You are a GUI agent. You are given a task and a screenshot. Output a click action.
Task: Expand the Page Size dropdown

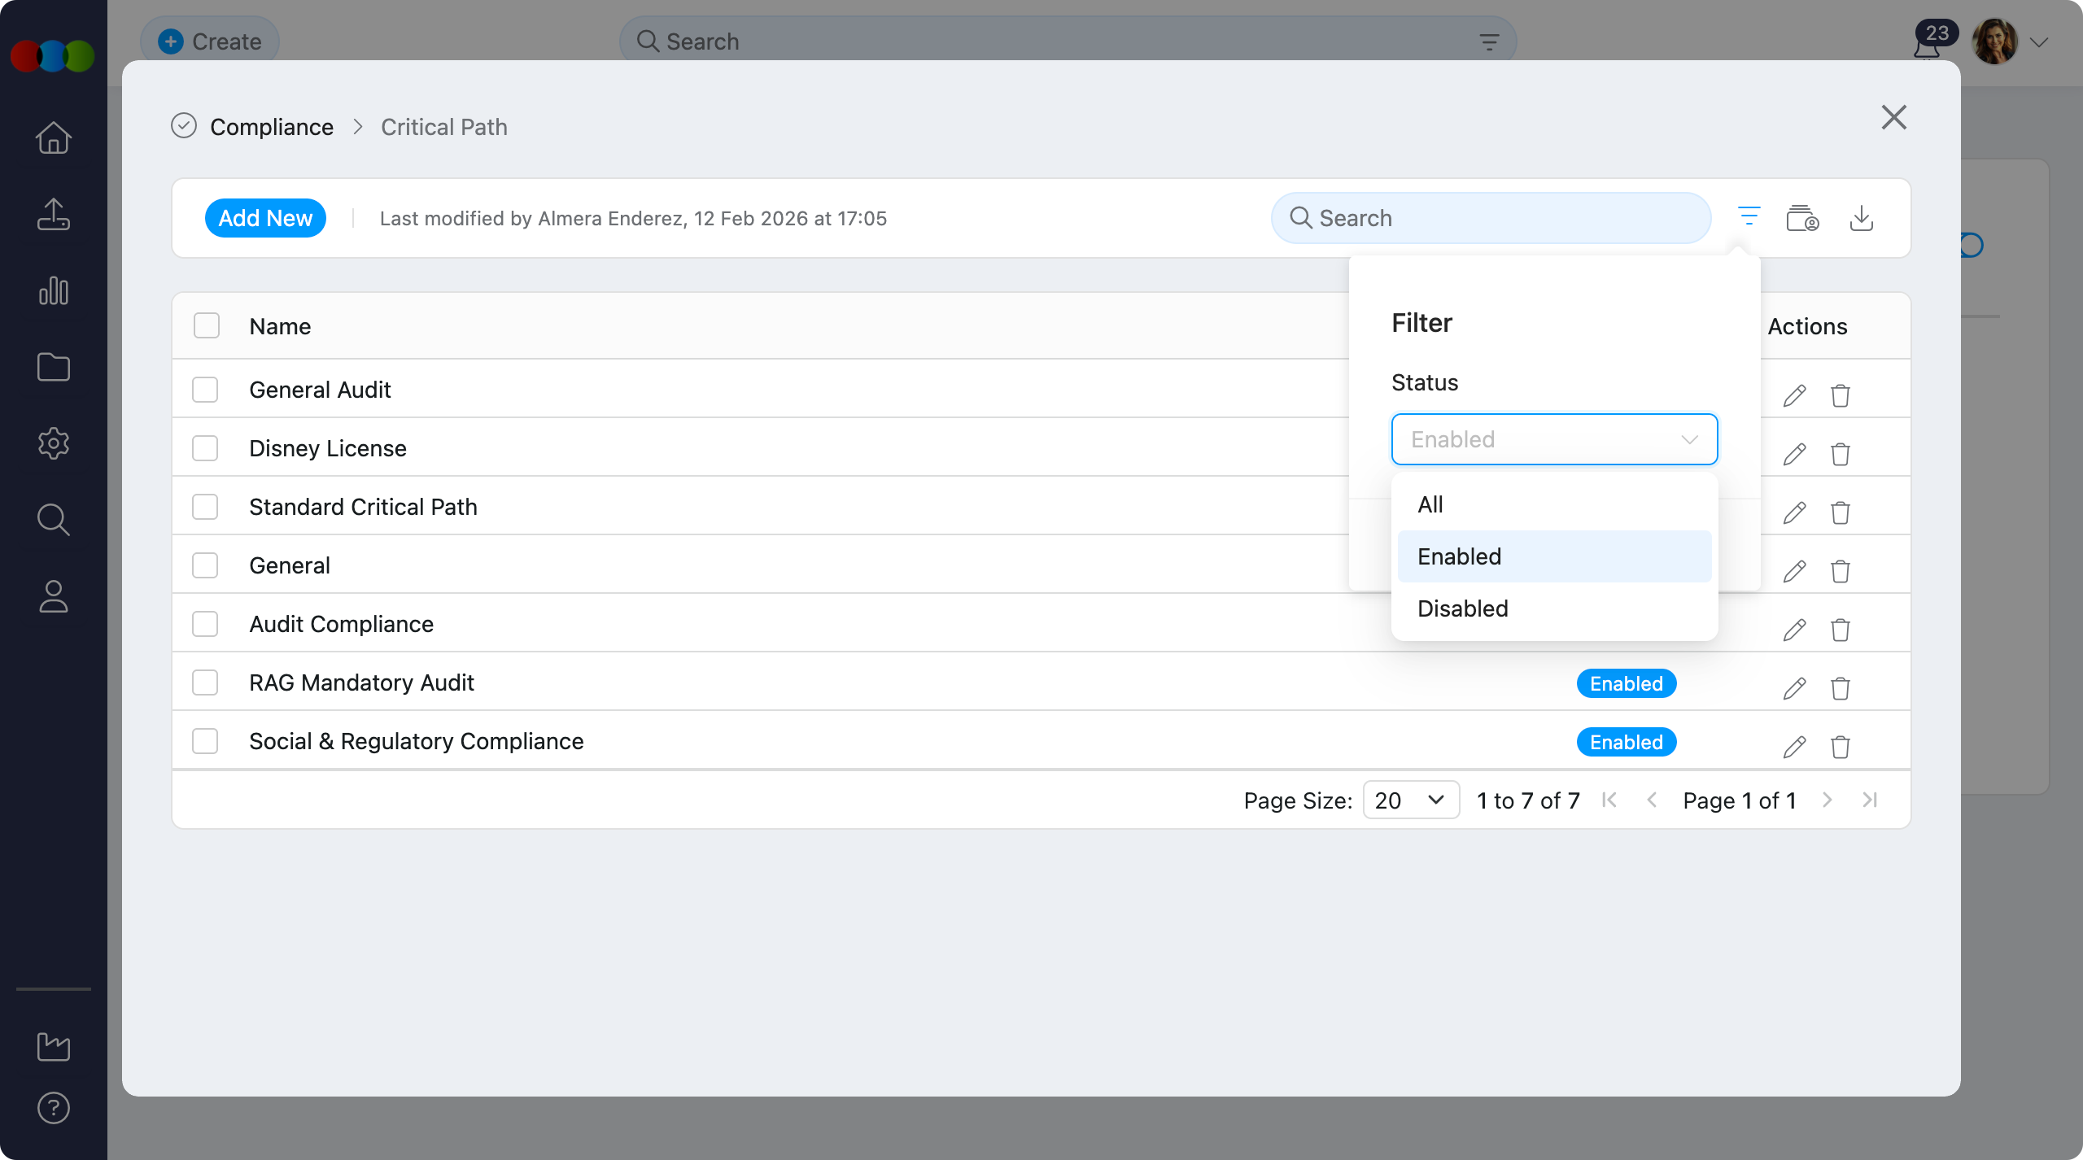(x=1411, y=800)
